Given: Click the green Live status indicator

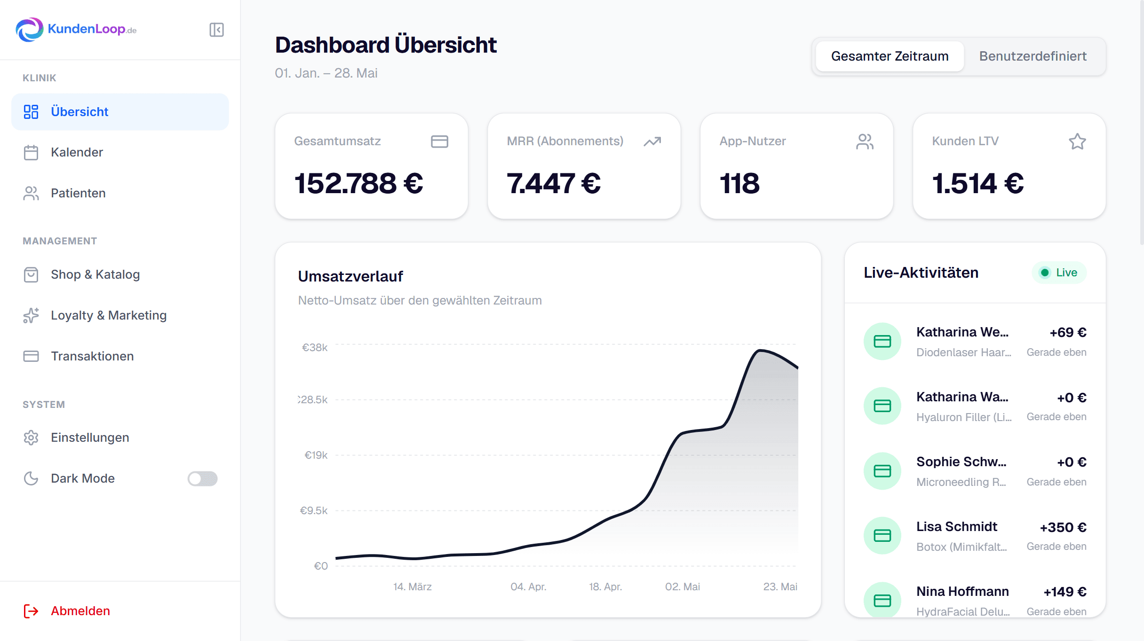Looking at the screenshot, I should pyautogui.click(x=1059, y=273).
